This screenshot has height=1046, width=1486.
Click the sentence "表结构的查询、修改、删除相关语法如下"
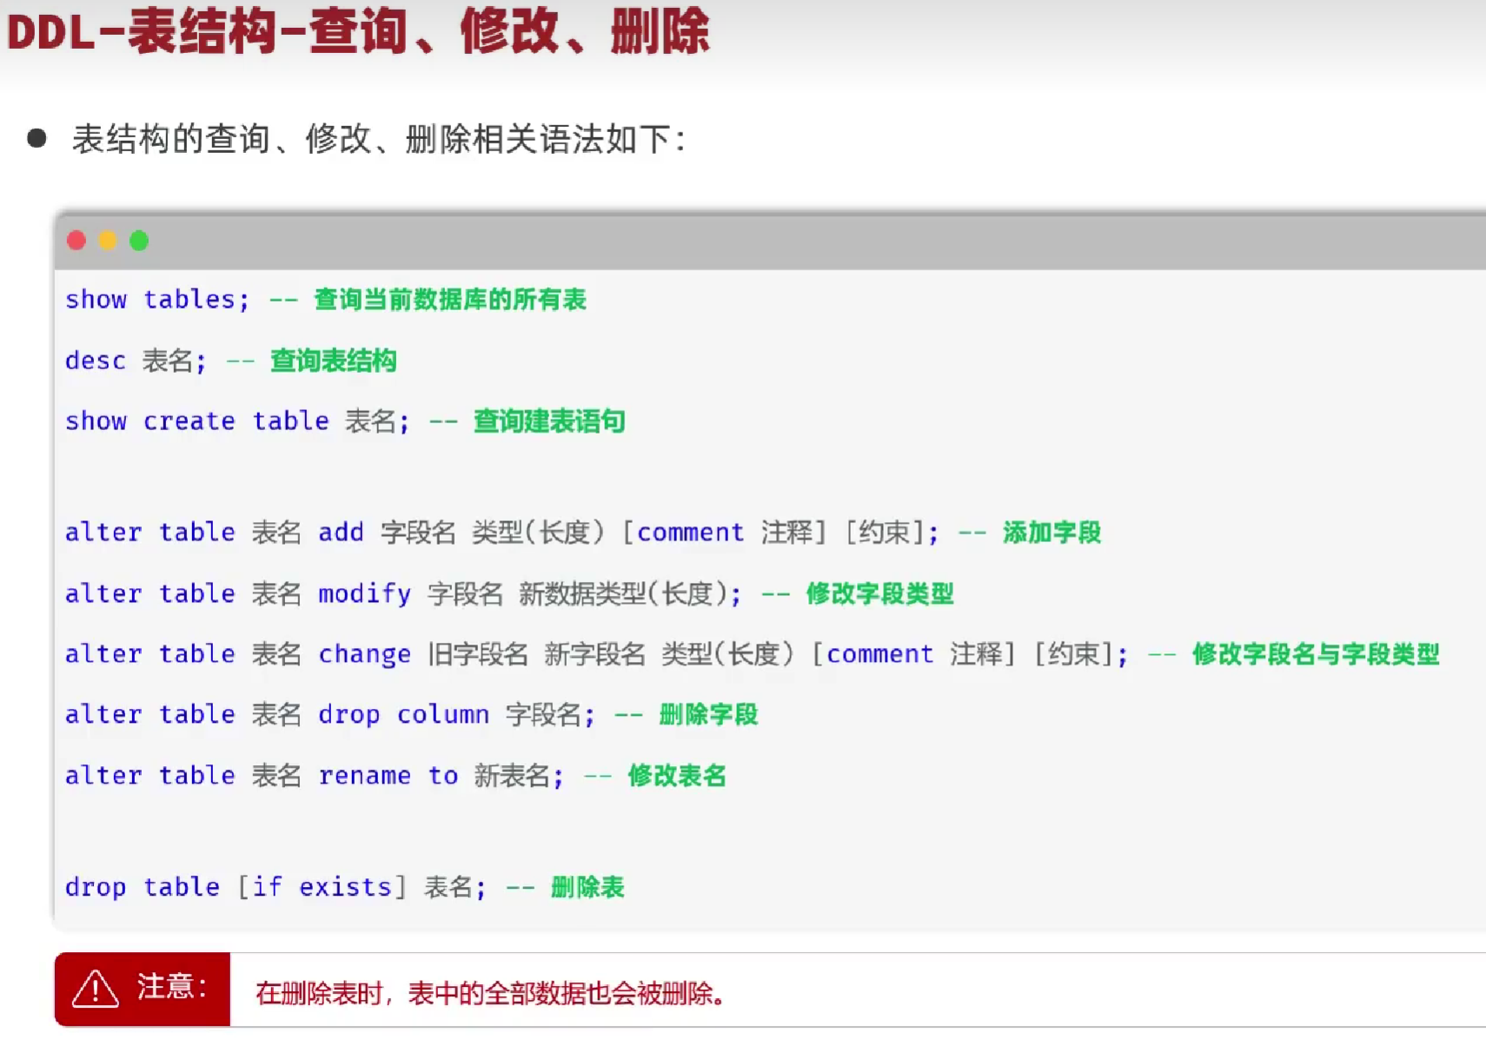[x=379, y=139]
